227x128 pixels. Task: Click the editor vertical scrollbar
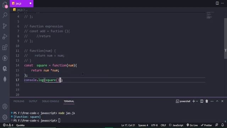pos(226,38)
